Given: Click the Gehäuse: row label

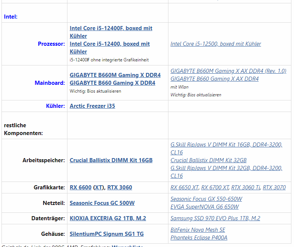Looking at the screenshot, I should coord(53,234).
